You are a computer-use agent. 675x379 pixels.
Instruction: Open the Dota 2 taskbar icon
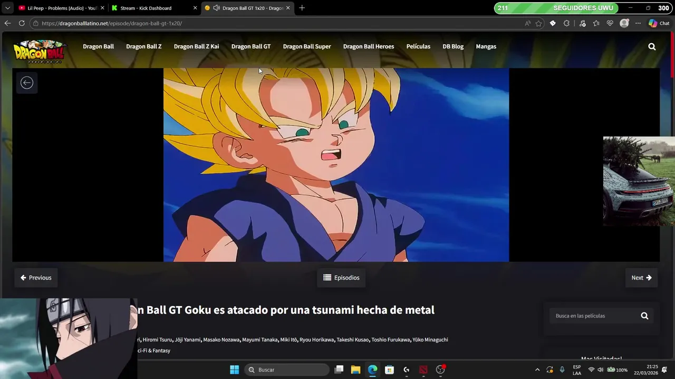pyautogui.click(x=423, y=370)
